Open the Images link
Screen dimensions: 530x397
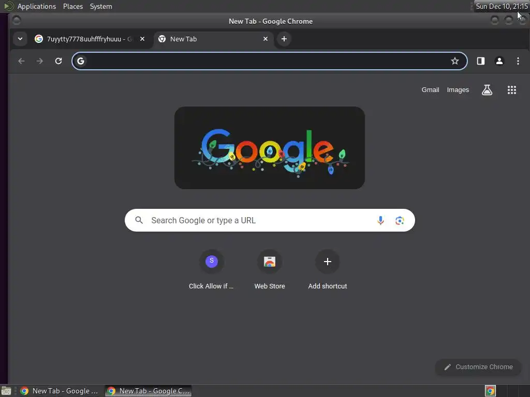pyautogui.click(x=458, y=90)
